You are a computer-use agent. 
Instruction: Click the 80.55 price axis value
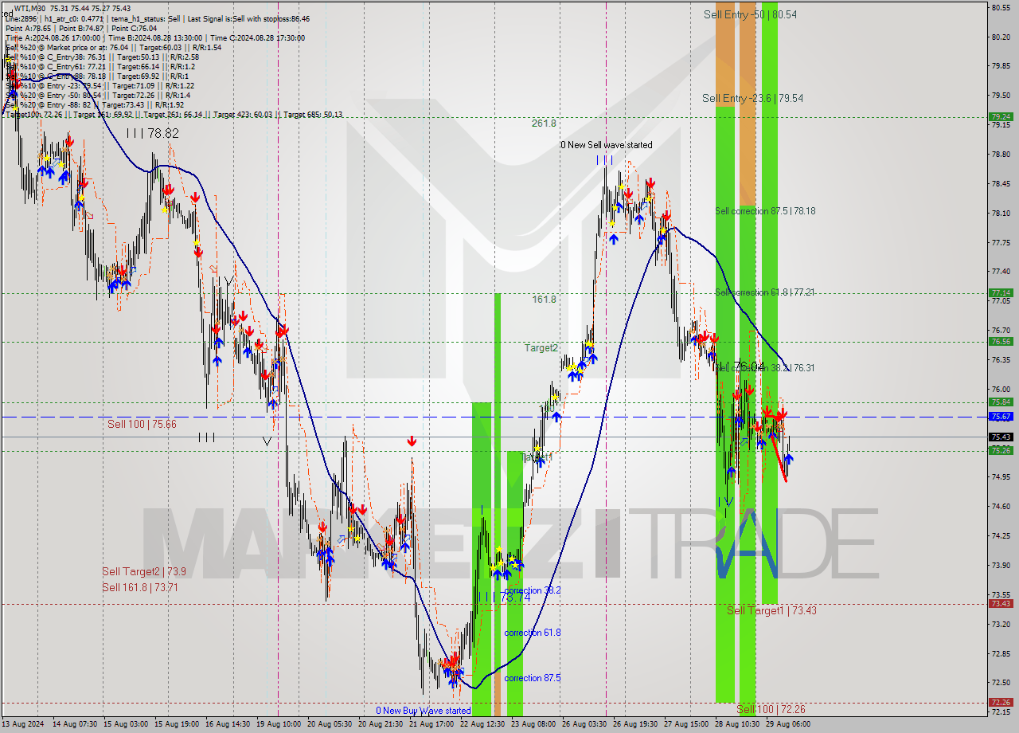tap(1001, 7)
